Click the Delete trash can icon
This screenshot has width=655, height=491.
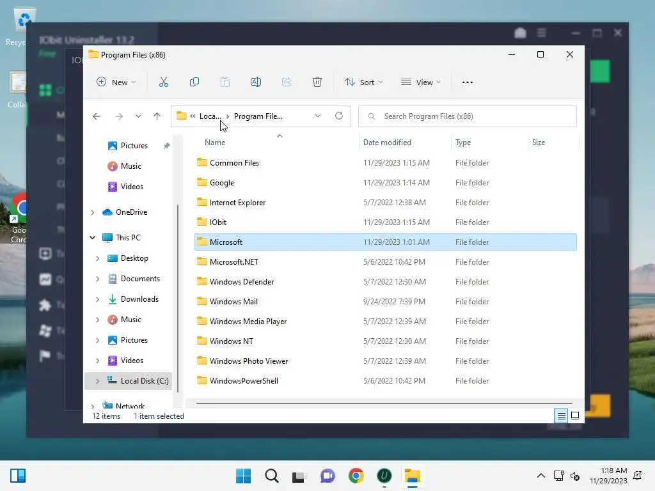pos(317,82)
